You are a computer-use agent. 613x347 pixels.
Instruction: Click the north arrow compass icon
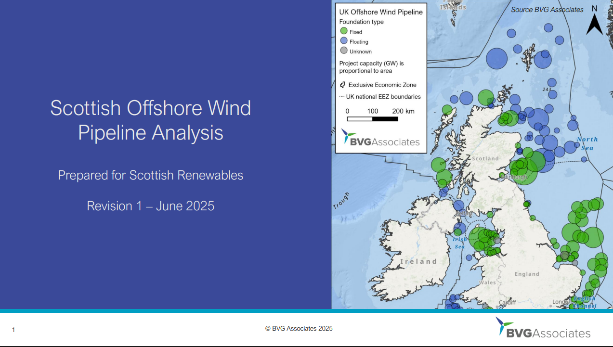click(594, 21)
